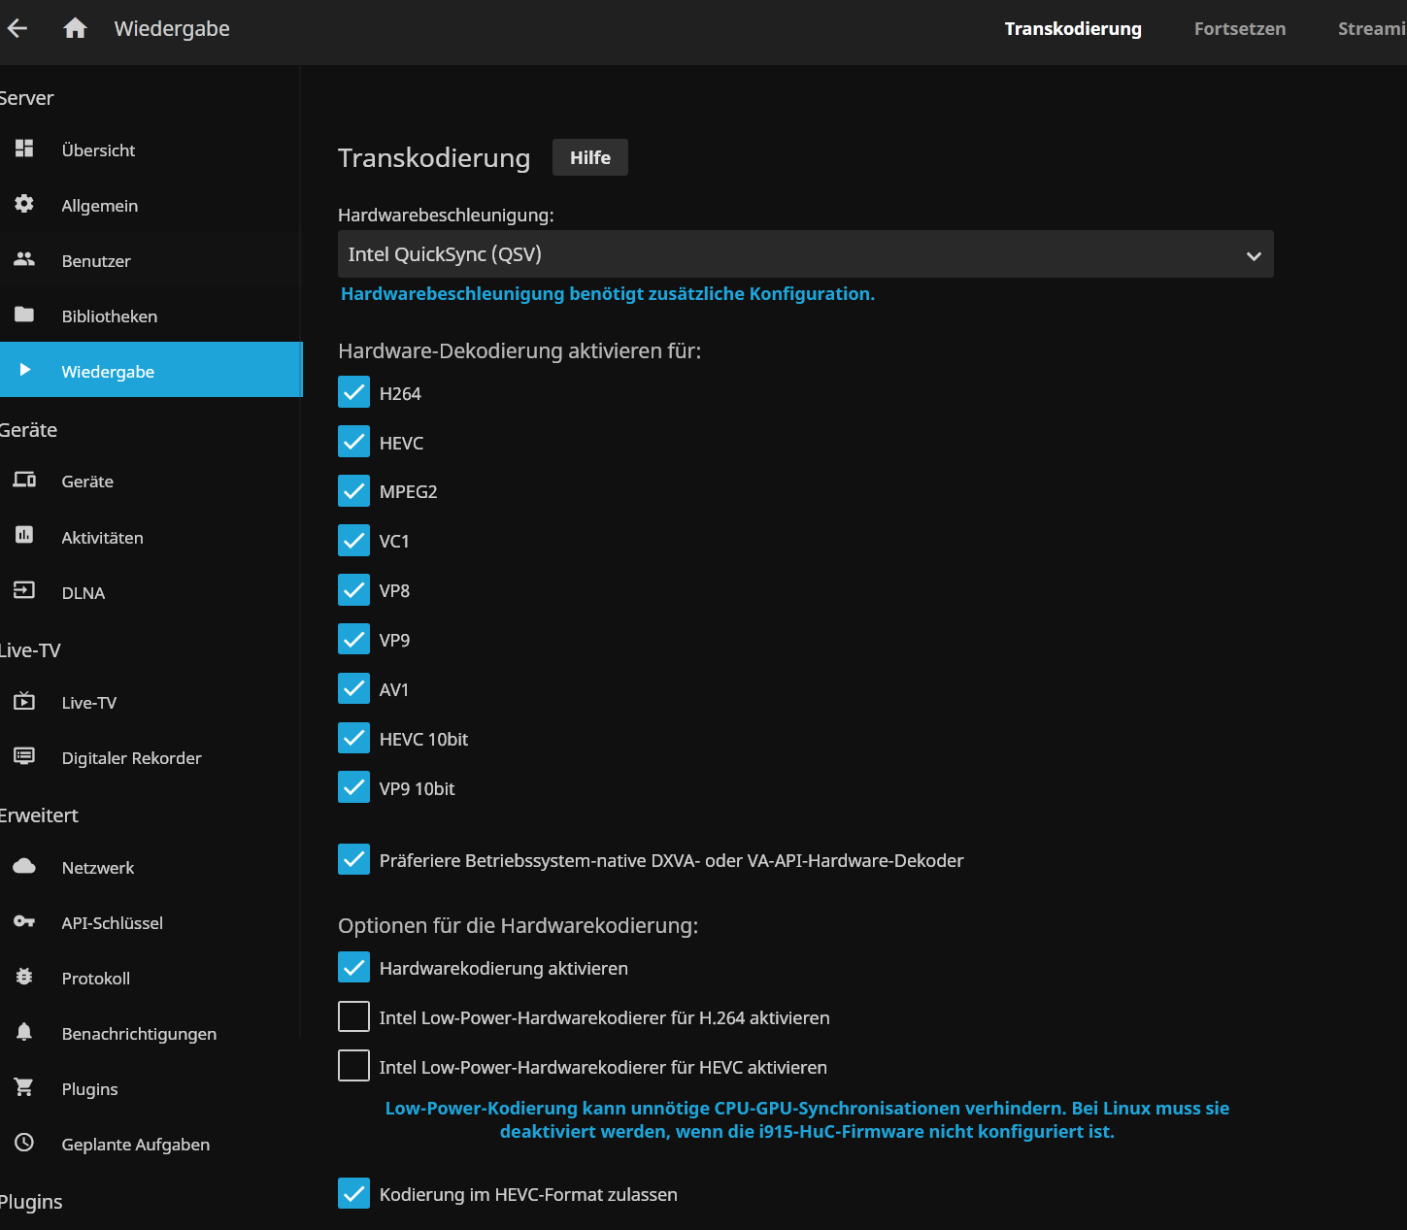Open Geplante Aufgaben clock icon
Viewport: 1407px width, 1230px height.
[24, 1143]
